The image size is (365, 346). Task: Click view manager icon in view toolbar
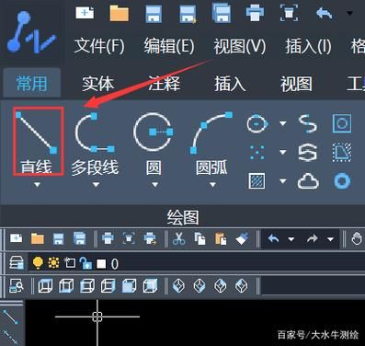[x=16, y=286]
